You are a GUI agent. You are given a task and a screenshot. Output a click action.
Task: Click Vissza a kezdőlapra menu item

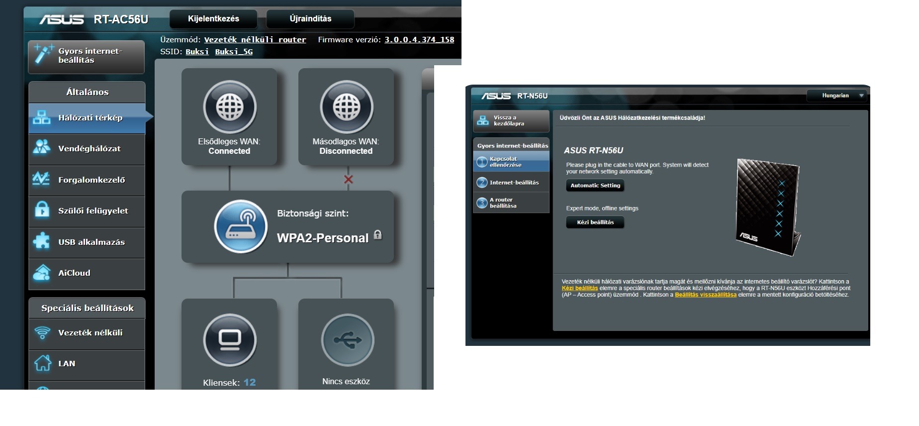click(511, 121)
